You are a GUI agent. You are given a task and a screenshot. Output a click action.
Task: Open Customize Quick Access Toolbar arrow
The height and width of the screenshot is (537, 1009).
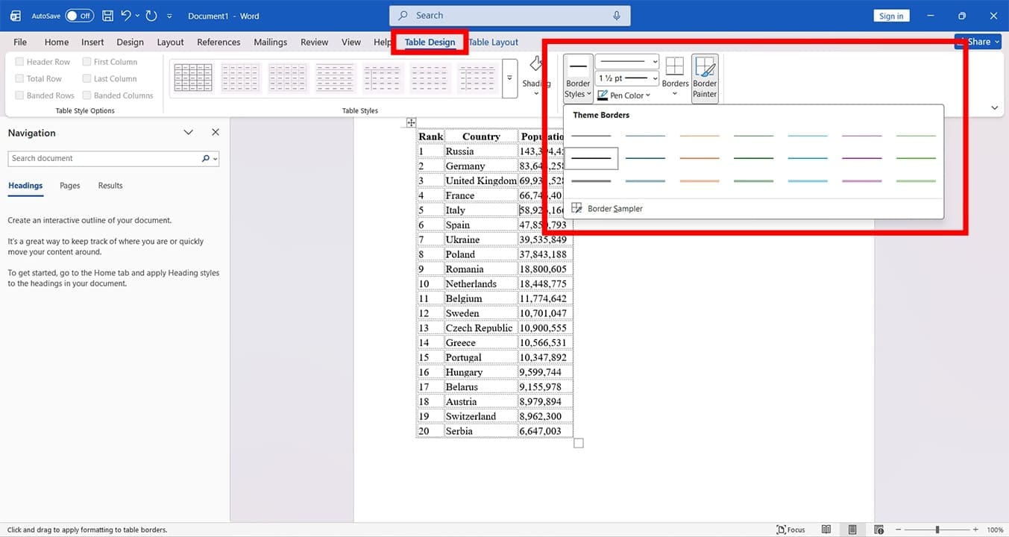[x=170, y=16]
